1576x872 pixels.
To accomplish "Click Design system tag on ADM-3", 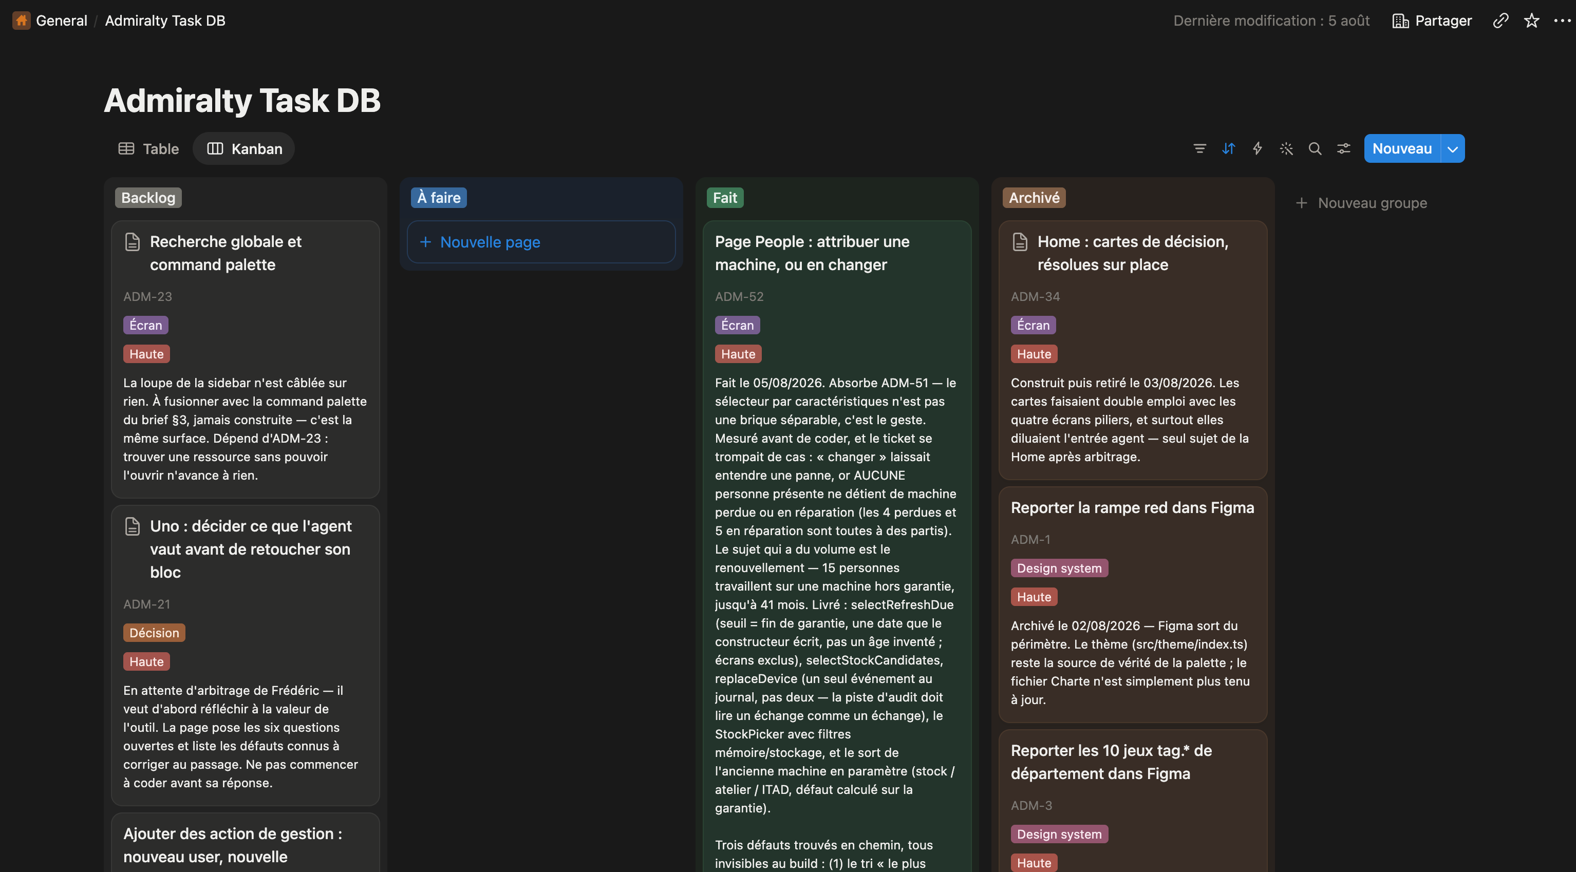I will coord(1059,834).
